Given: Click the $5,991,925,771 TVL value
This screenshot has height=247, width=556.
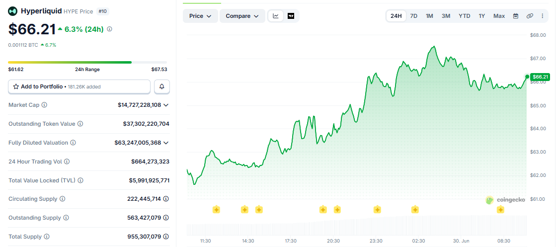Looking at the screenshot, I should (149, 180).
